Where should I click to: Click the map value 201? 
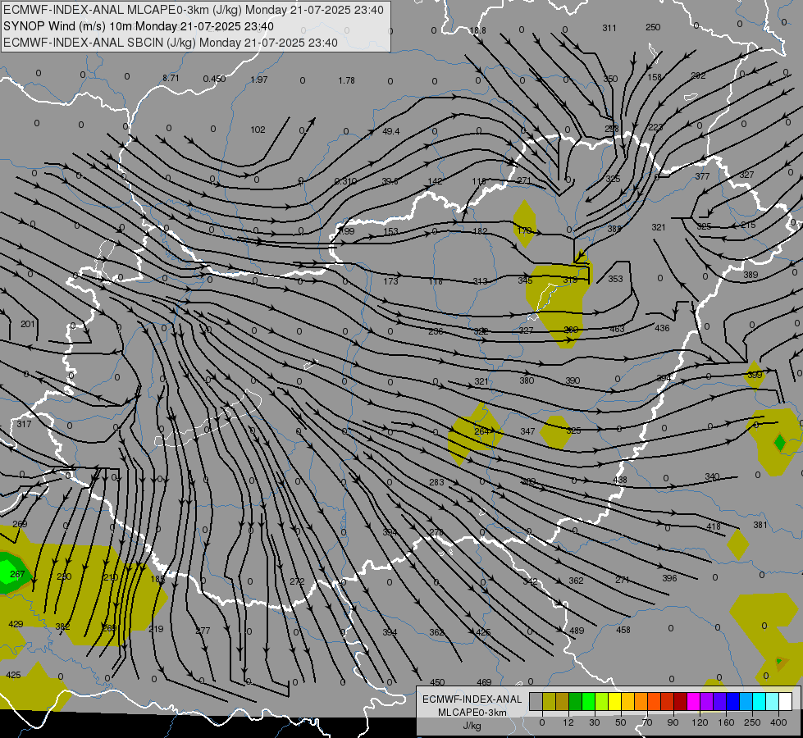tap(28, 324)
